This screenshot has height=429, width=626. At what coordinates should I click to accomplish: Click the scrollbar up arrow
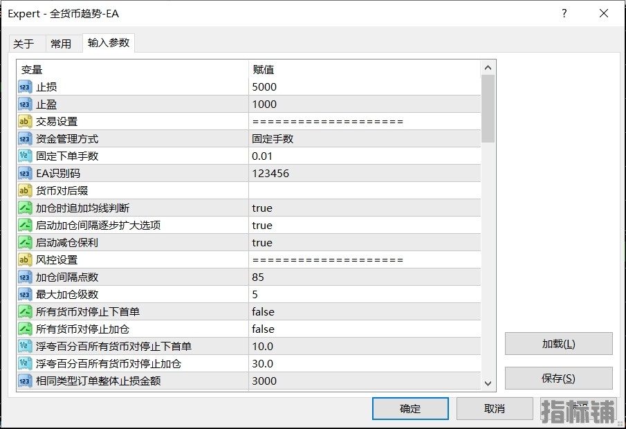pos(488,68)
